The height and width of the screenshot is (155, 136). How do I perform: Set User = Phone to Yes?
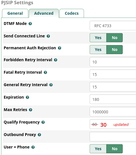pos(98,149)
